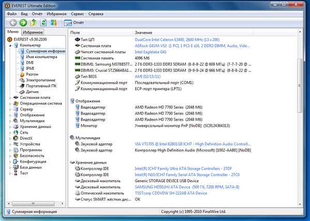Click the Back navigation arrow in toolbar
Viewport: 310px width, 221px height.
point(13,23)
